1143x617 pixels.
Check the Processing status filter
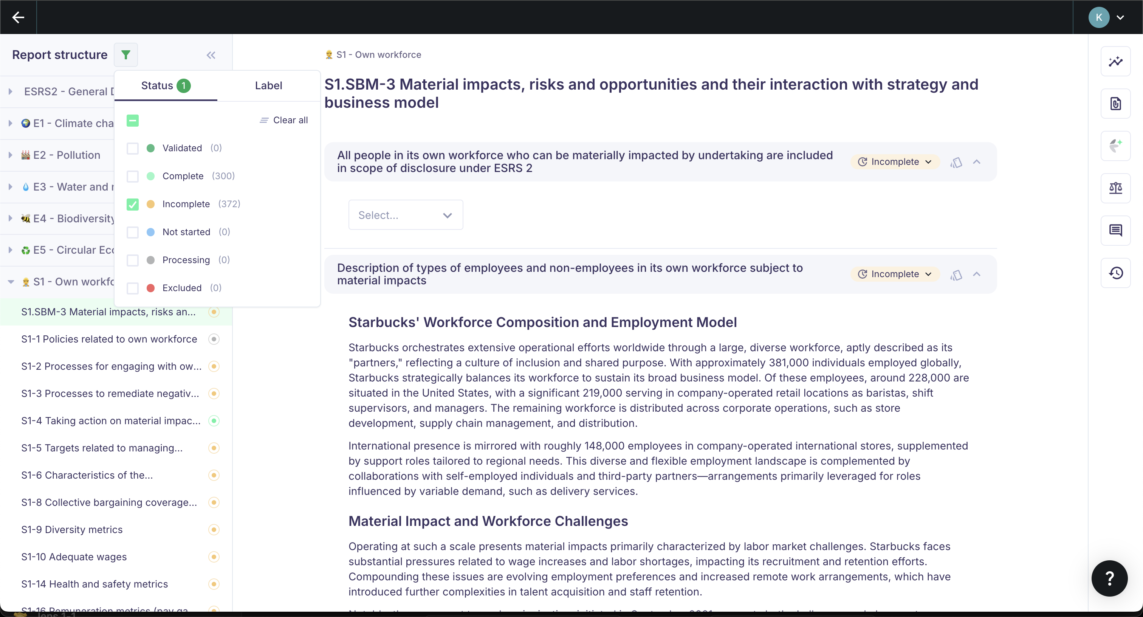click(x=133, y=260)
